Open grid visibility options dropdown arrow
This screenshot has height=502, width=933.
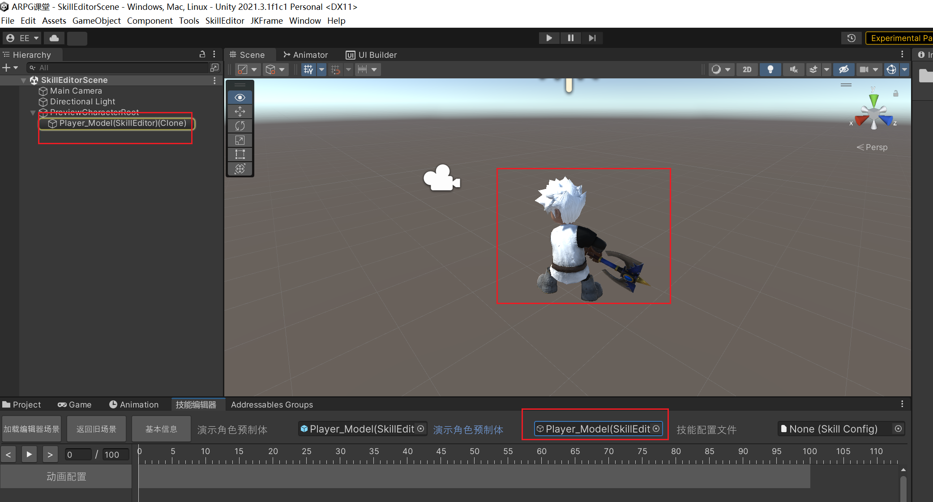click(x=321, y=69)
